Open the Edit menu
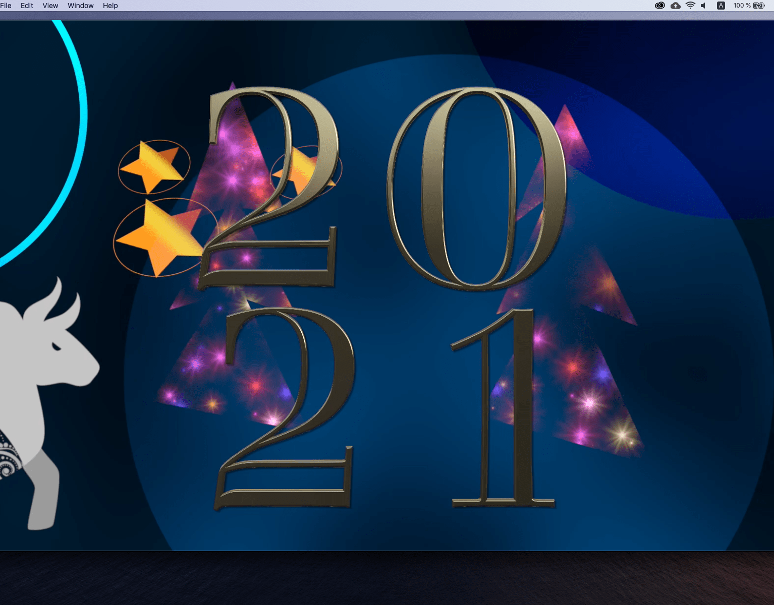 (x=27, y=6)
